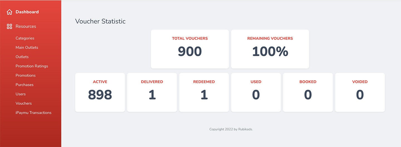The image size is (401, 147).
Task: Open the Dashboard page
Action: [27, 12]
